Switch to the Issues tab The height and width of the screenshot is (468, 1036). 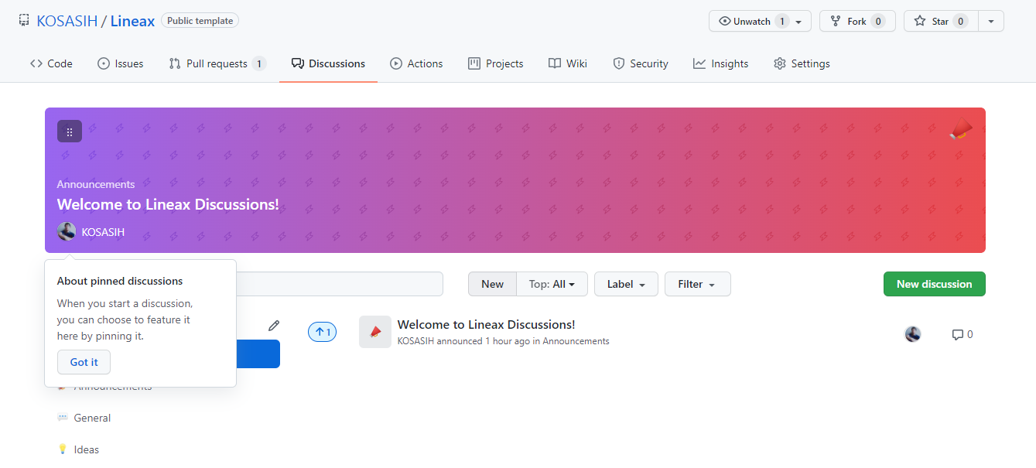pyautogui.click(x=121, y=63)
